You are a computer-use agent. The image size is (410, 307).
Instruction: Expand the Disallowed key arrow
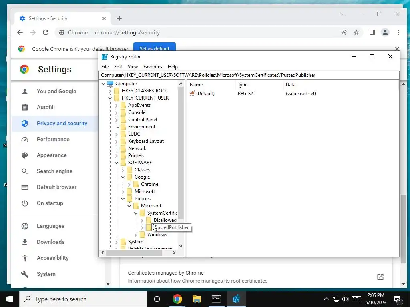point(142,221)
